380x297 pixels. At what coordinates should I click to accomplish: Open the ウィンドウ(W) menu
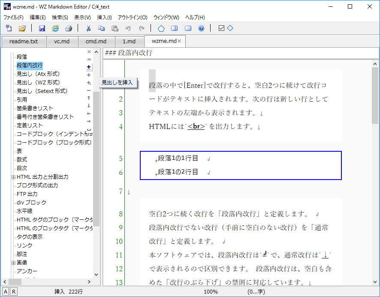coord(166,18)
